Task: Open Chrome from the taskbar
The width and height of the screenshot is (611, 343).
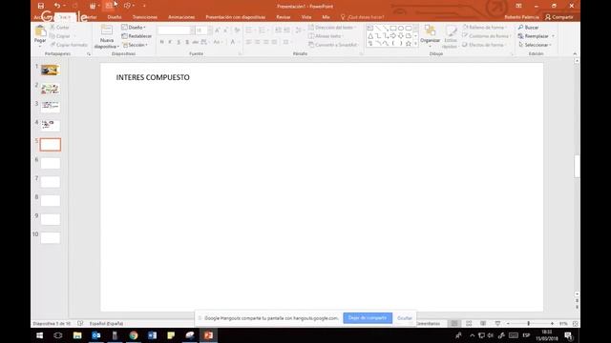Action: (x=134, y=335)
